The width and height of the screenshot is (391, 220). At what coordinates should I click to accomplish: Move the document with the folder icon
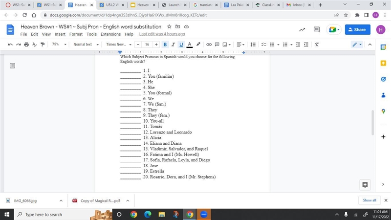pyautogui.click(x=178, y=27)
